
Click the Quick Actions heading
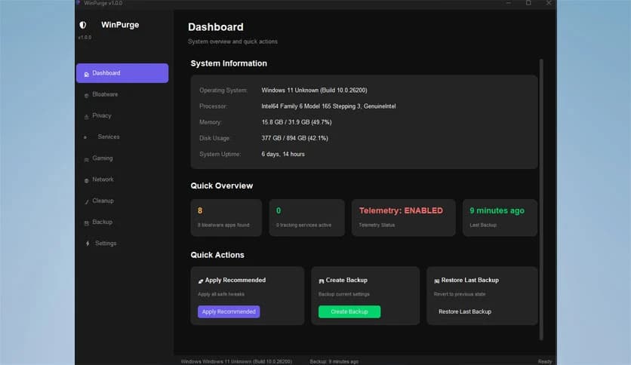(x=217, y=255)
